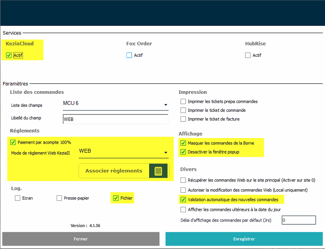The image size is (325, 249).
Task: Disable Validation automatique des nouvelles commandes
Action: click(184, 200)
